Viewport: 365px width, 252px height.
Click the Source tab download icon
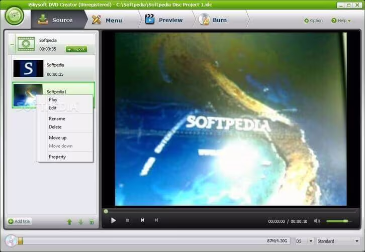click(43, 20)
